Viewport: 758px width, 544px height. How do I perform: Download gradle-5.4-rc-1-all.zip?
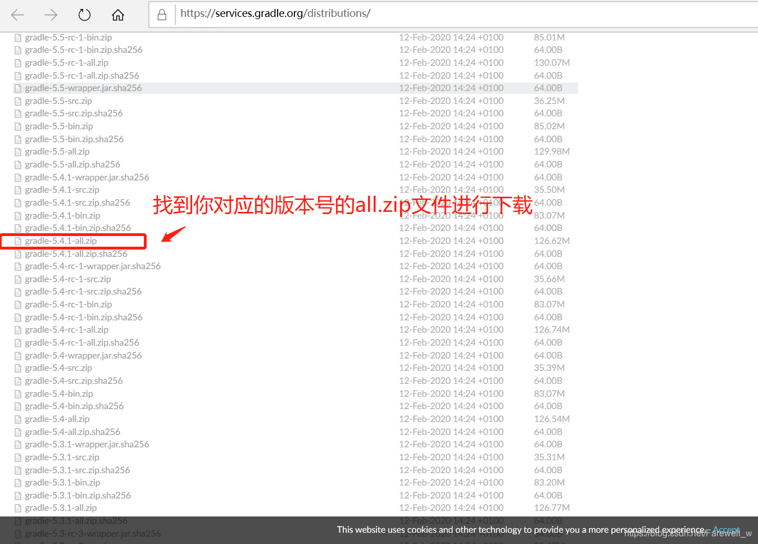click(x=67, y=330)
